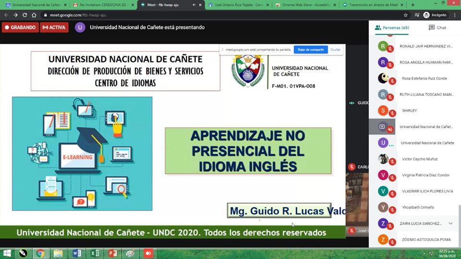Mute audio icon on Meet tab
Screen dimensions: 461x259
tap(194, 5)
